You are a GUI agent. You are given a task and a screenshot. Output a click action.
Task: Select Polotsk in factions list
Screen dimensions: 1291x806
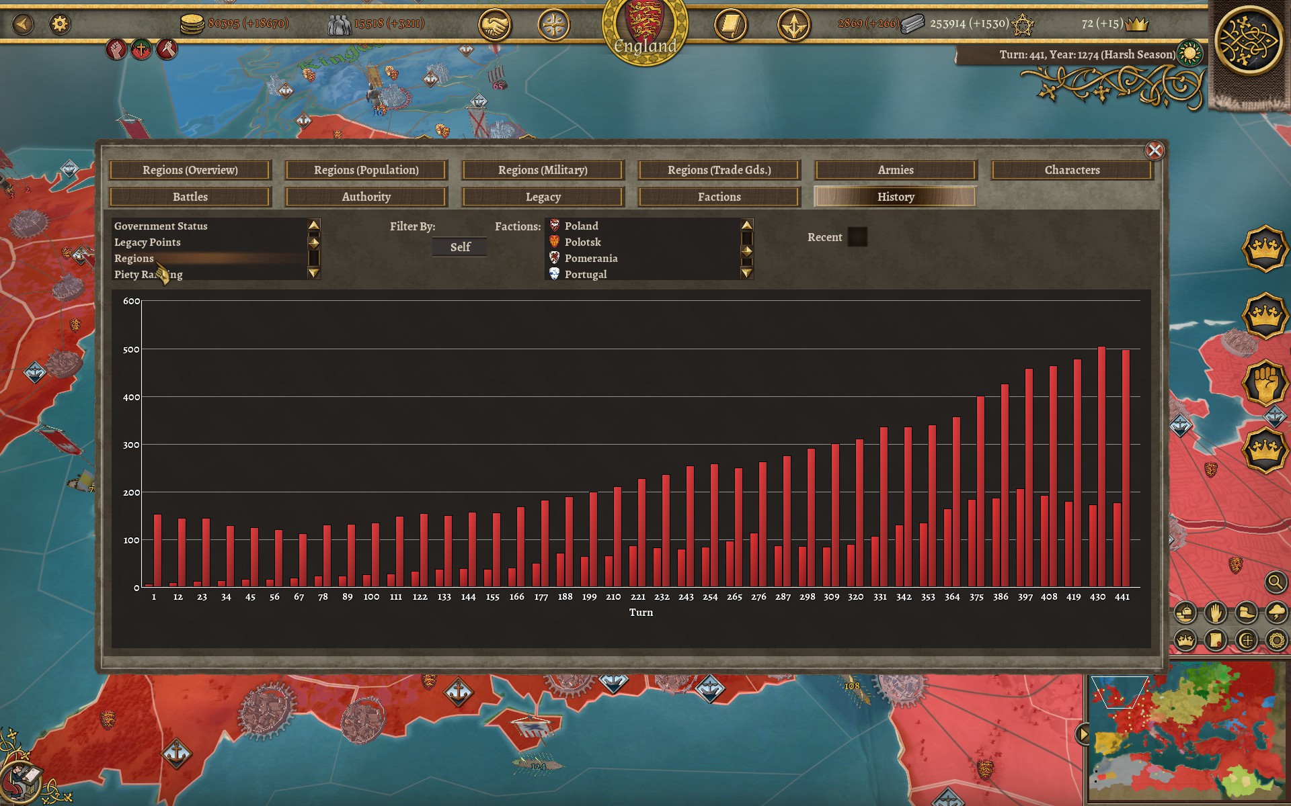tap(642, 242)
